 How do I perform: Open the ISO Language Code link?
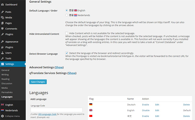pyautogui.click(x=47, y=114)
